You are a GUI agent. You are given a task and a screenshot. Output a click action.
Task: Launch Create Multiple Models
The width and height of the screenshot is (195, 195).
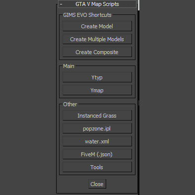pos(97,39)
